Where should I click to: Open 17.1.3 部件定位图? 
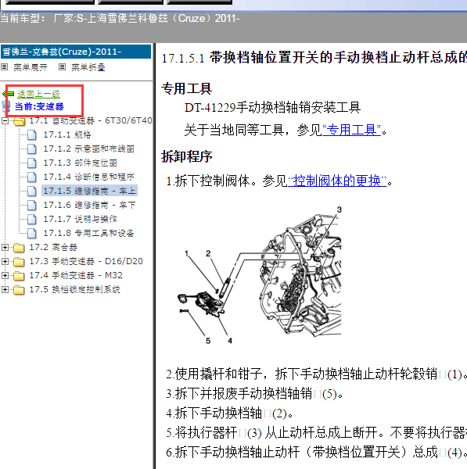(x=81, y=163)
